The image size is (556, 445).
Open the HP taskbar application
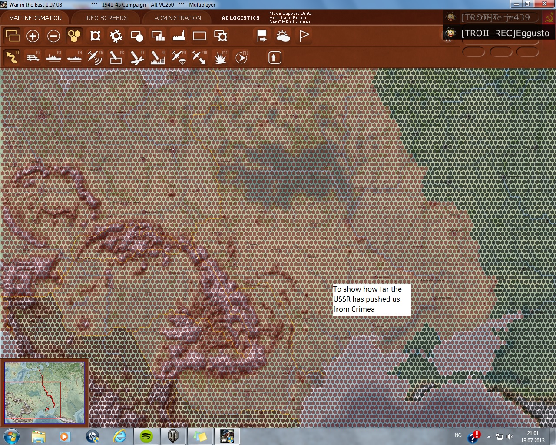coord(93,436)
